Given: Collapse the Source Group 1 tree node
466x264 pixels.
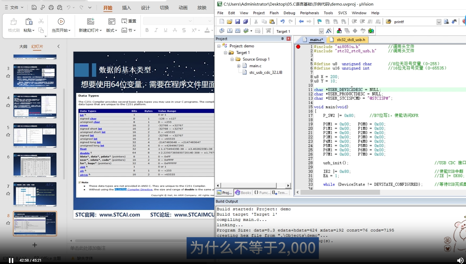Looking at the screenshot, I should (x=232, y=59).
